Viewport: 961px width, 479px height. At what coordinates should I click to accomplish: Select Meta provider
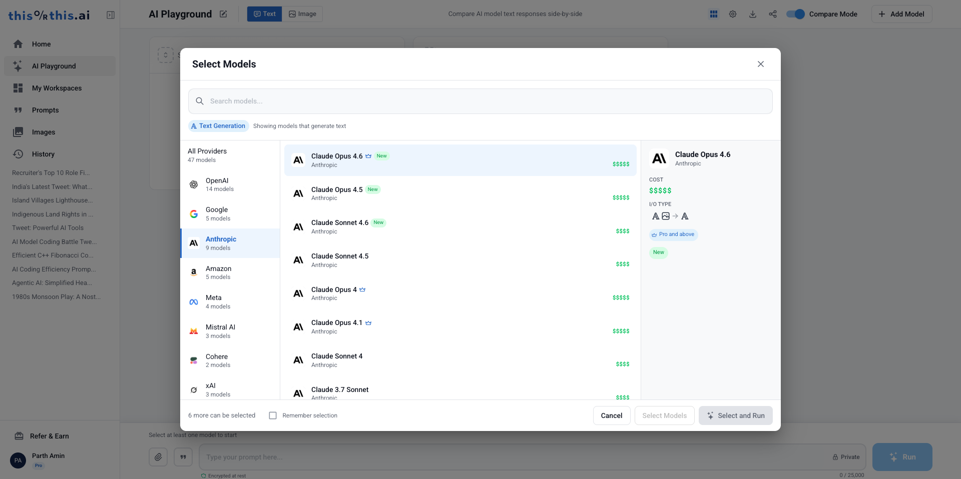230,302
